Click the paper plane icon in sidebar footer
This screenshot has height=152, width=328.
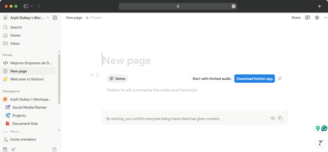[13, 149]
